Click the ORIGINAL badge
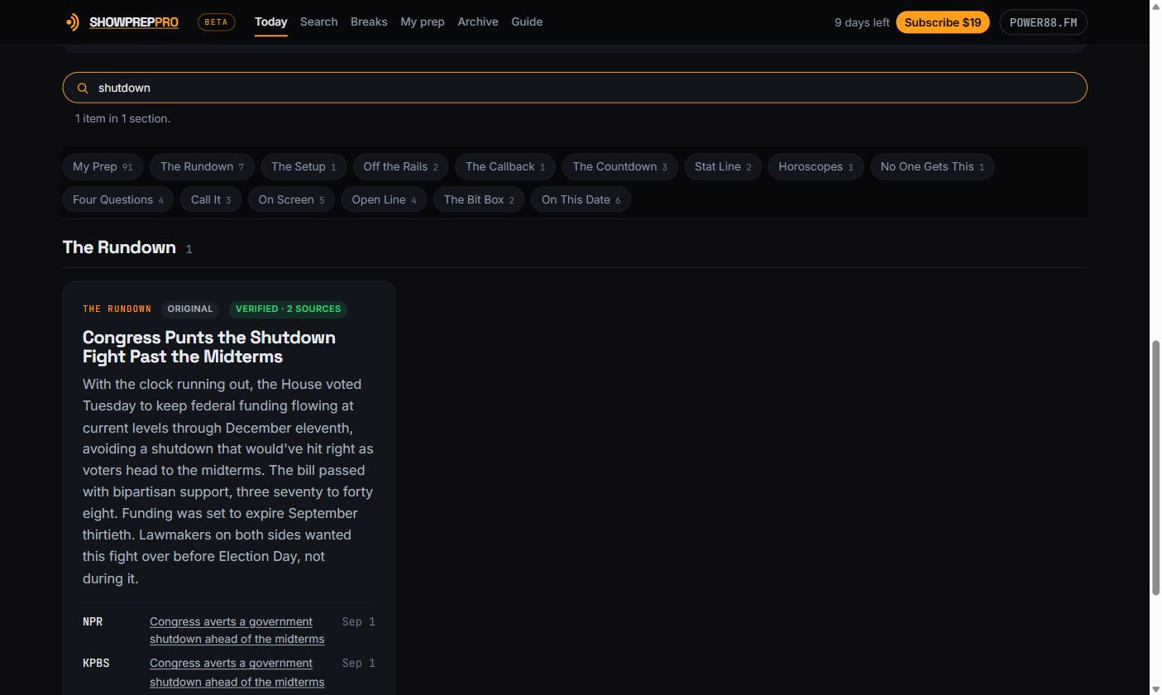1162x695 pixels. 190,309
